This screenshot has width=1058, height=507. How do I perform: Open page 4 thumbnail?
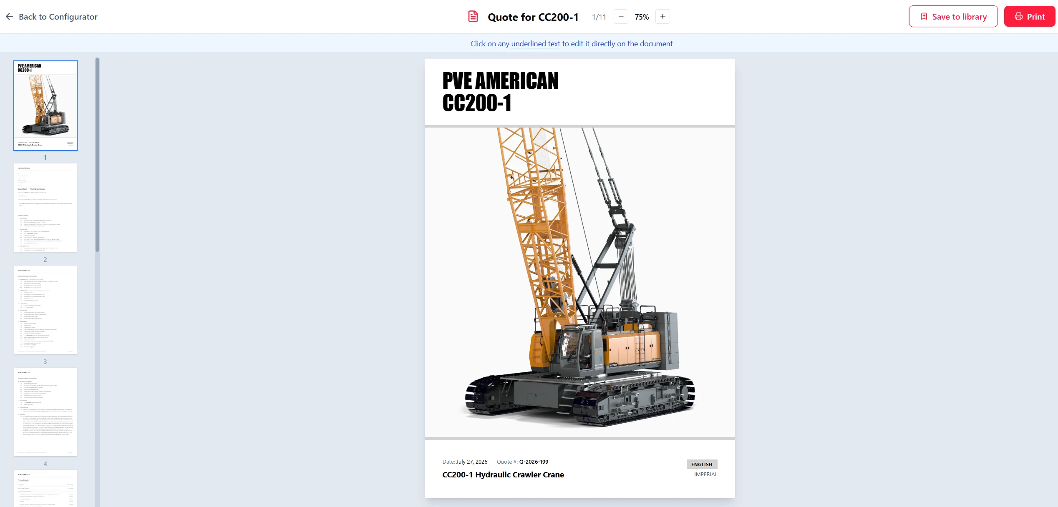click(x=45, y=412)
